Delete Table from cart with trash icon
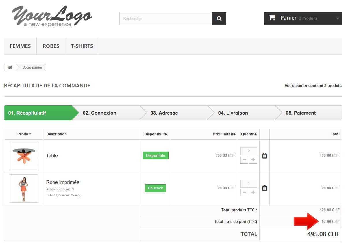This screenshot has height=244, width=346. 264,156
